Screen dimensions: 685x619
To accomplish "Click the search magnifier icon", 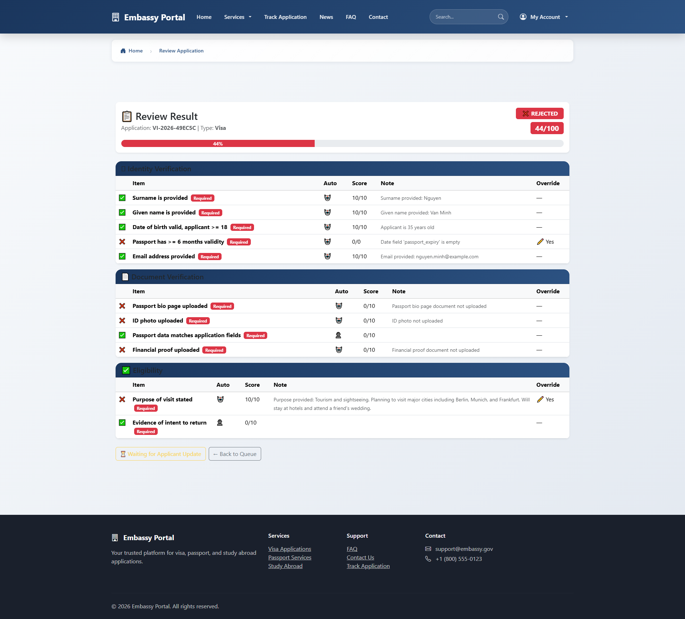I will coord(501,17).
